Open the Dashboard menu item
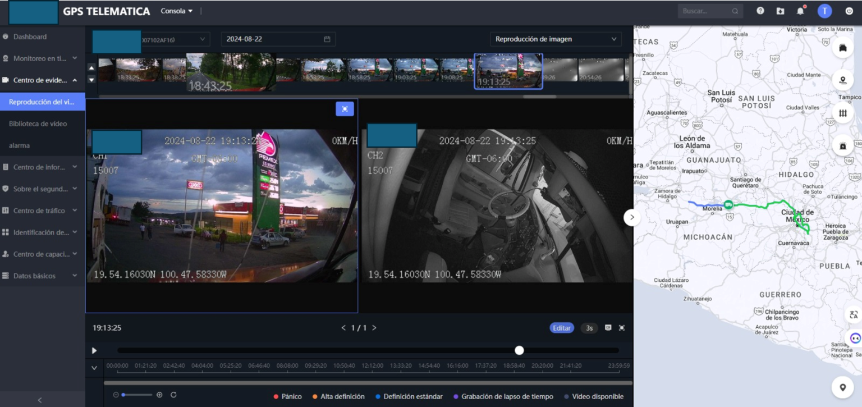Screen dimensions: 862x407 43,36
